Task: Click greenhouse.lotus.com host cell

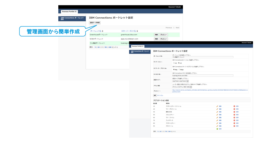Action: [129, 35]
